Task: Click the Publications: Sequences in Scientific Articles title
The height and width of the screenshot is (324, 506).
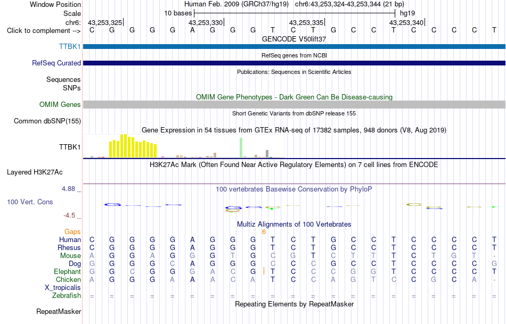Action: 294,72
